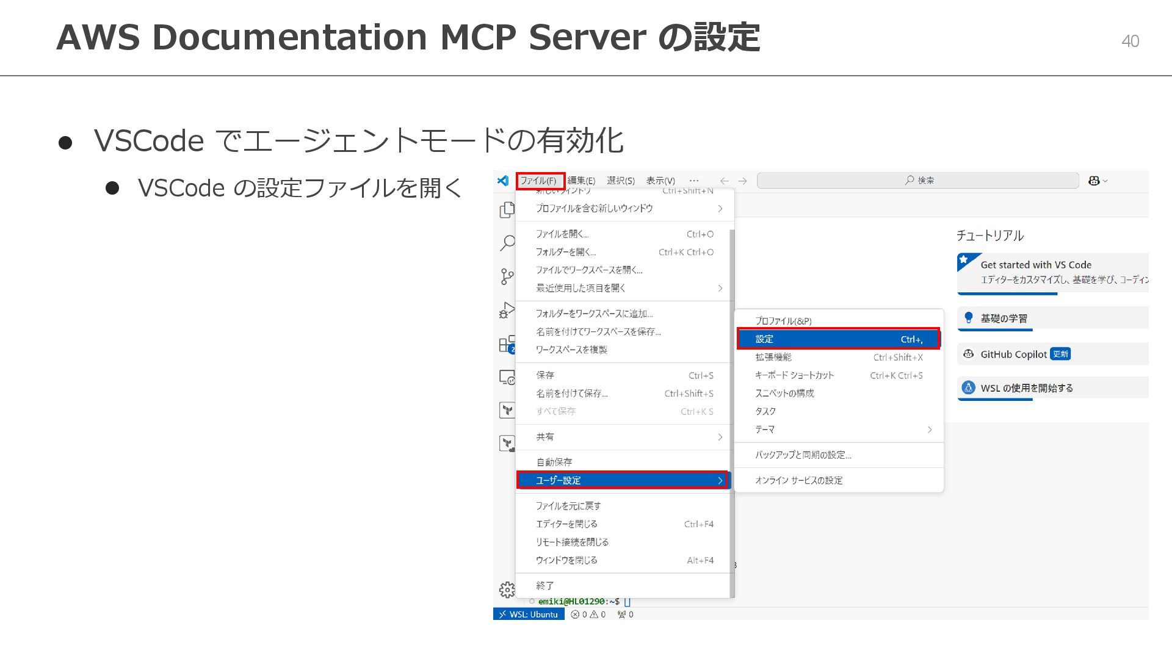Select フォルダーを開く... menu item

[623, 252]
